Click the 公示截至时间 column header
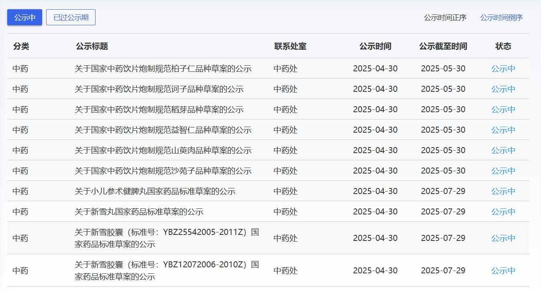541x291 pixels. [x=443, y=46]
